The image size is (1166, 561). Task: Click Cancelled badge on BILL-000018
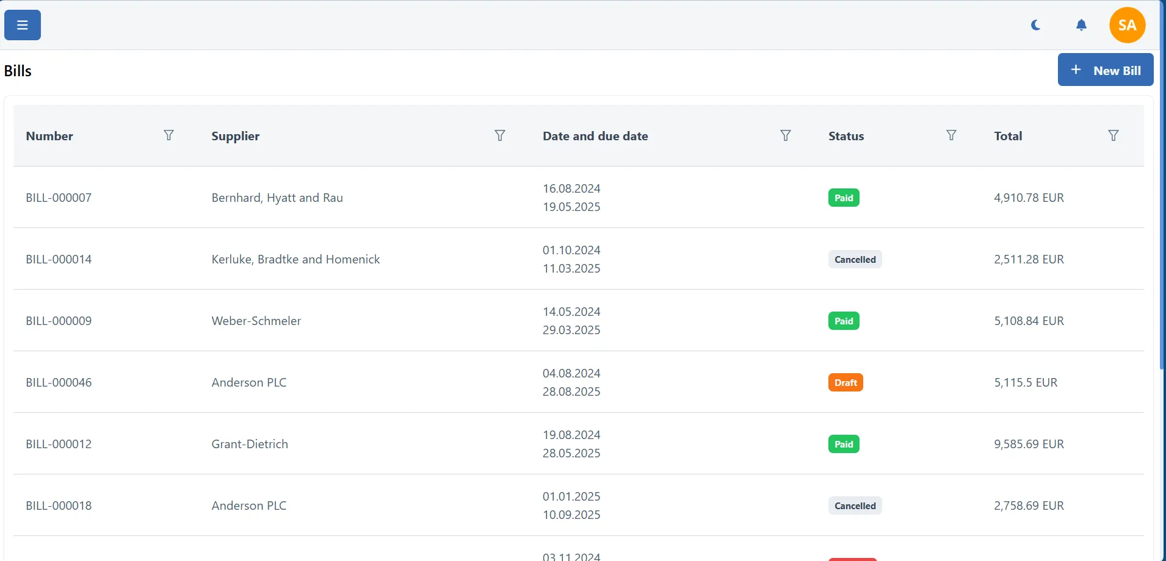click(855, 506)
